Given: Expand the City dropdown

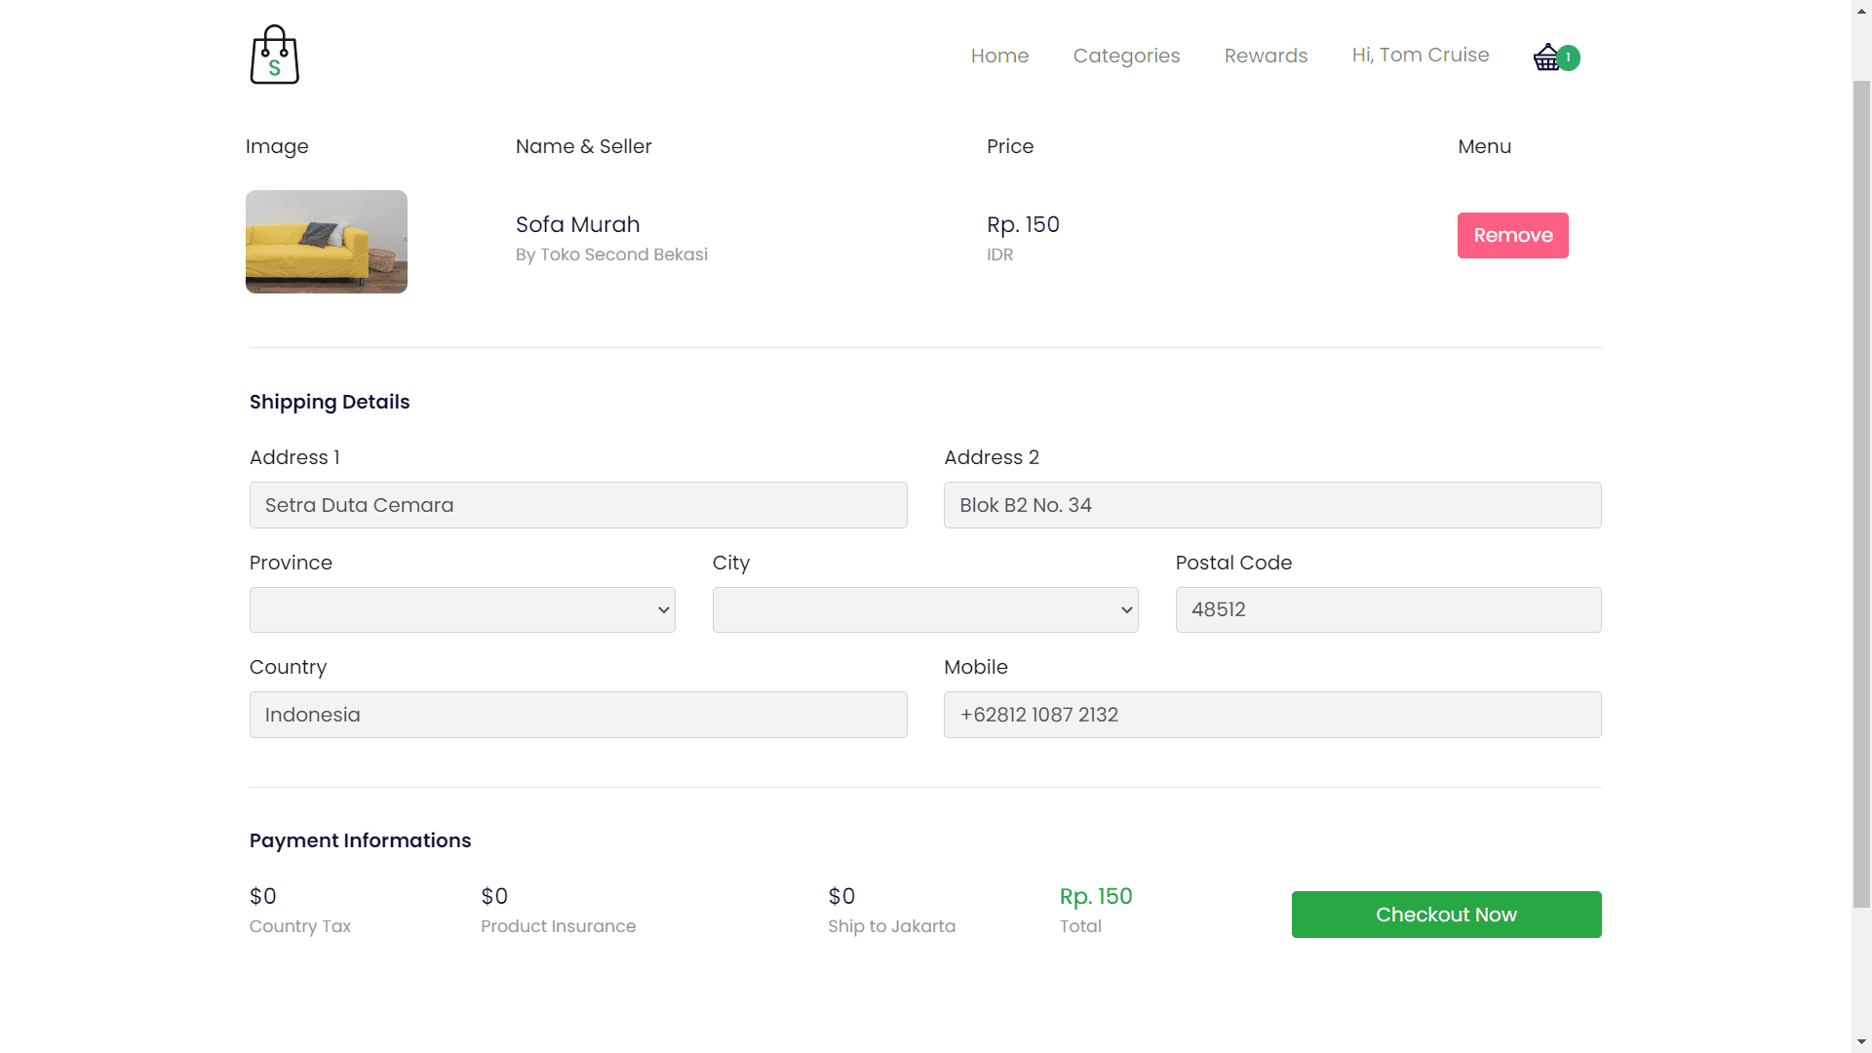Looking at the screenshot, I should click(x=924, y=609).
